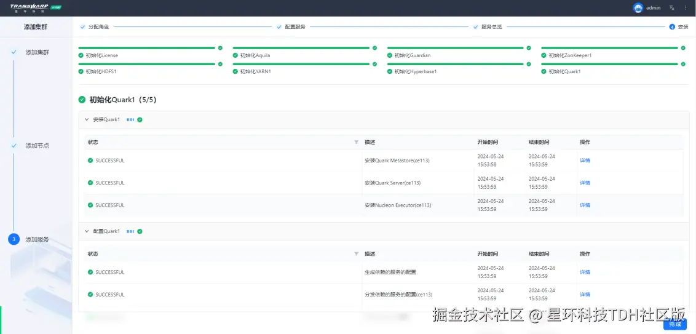Open 详情 for 分发依赖的服务的配置(ce113)
Image resolution: width=696 pixels, height=334 pixels.
[585, 295]
